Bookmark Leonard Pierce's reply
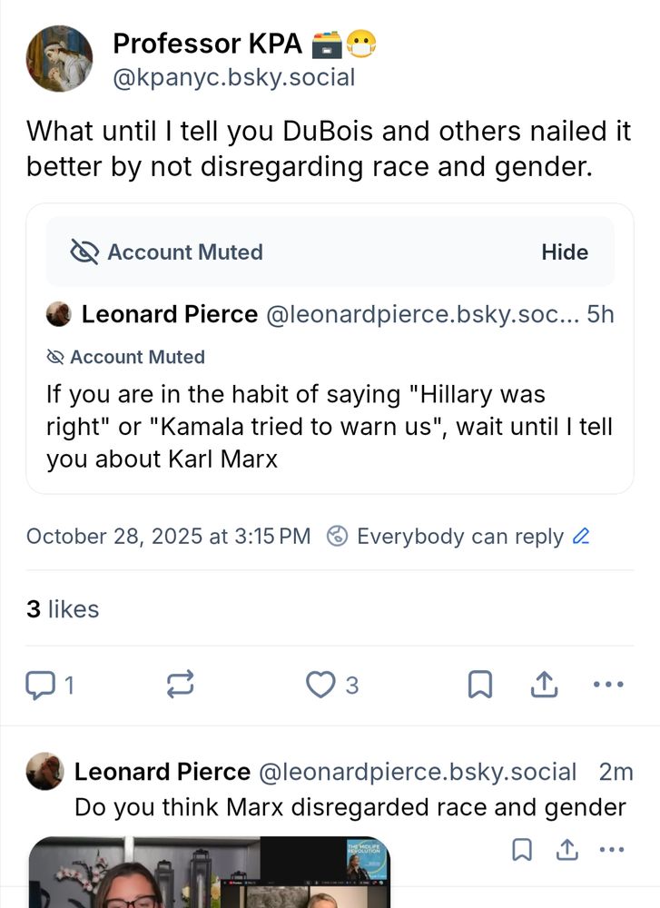The image size is (660, 908). coord(522,849)
